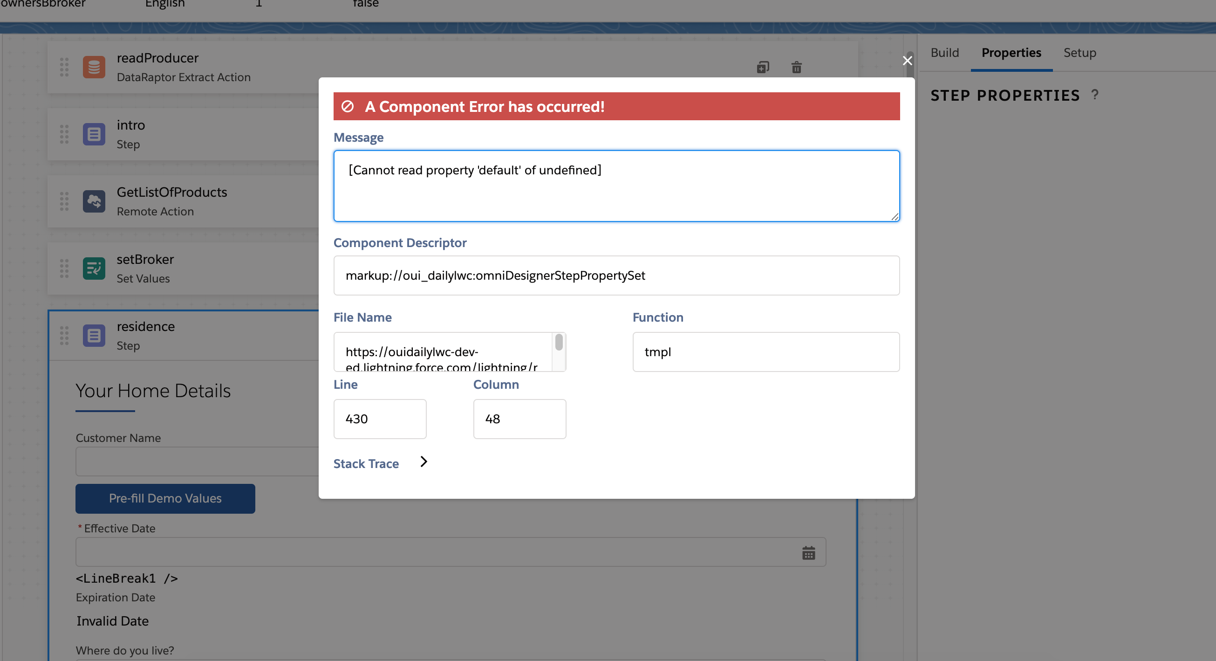The image size is (1216, 661).
Task: Click the Column field showing 48
Action: 519,419
